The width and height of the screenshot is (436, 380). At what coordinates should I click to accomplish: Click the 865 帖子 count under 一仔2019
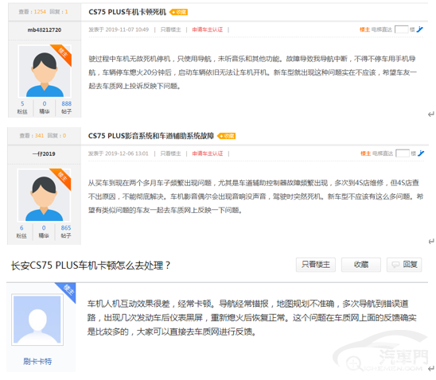coord(66,231)
